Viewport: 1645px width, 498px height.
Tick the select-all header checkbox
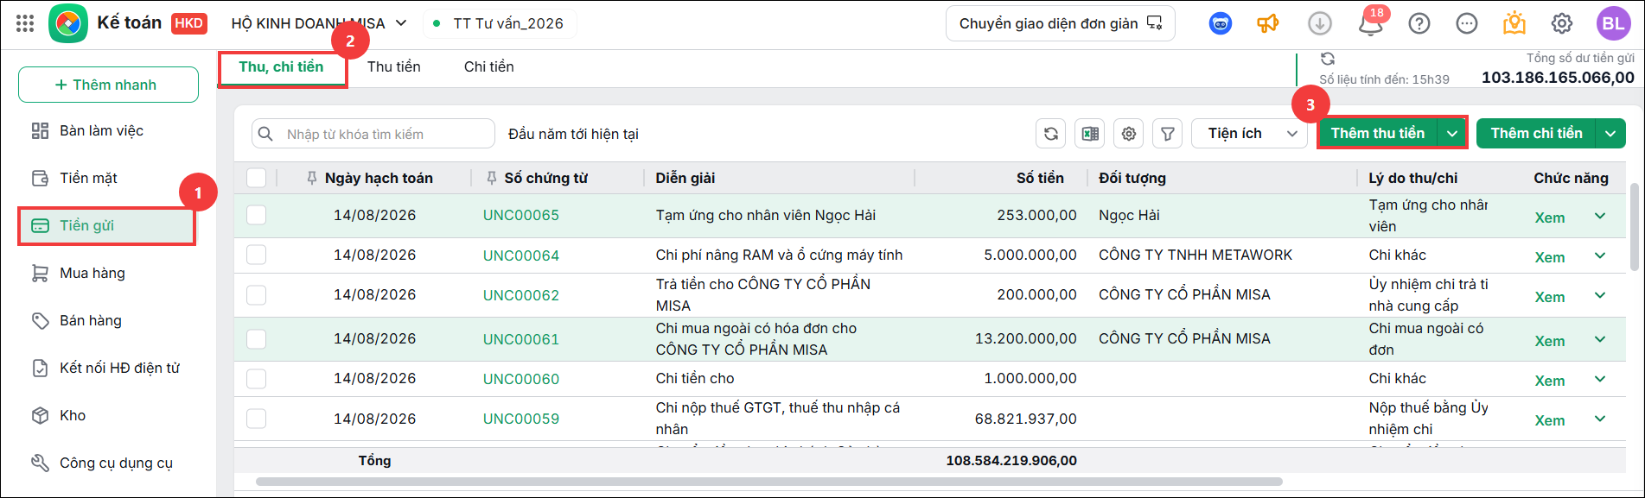coord(256,178)
